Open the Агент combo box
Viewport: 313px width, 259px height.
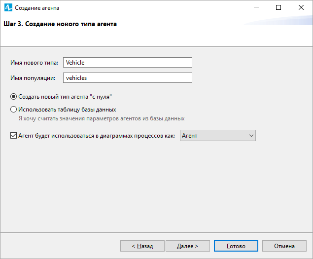pos(218,136)
